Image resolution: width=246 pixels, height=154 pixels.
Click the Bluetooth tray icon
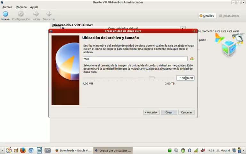[x=190, y=150]
